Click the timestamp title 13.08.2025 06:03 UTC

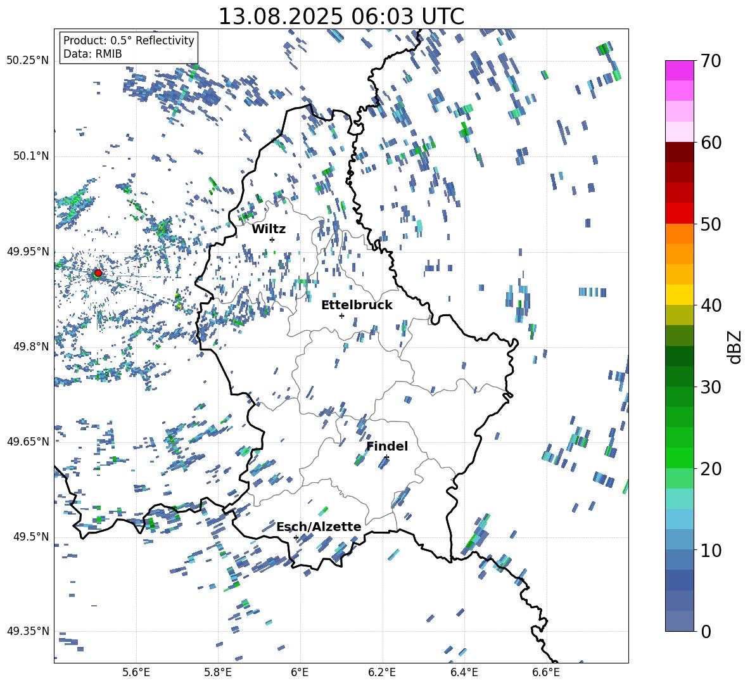point(341,16)
